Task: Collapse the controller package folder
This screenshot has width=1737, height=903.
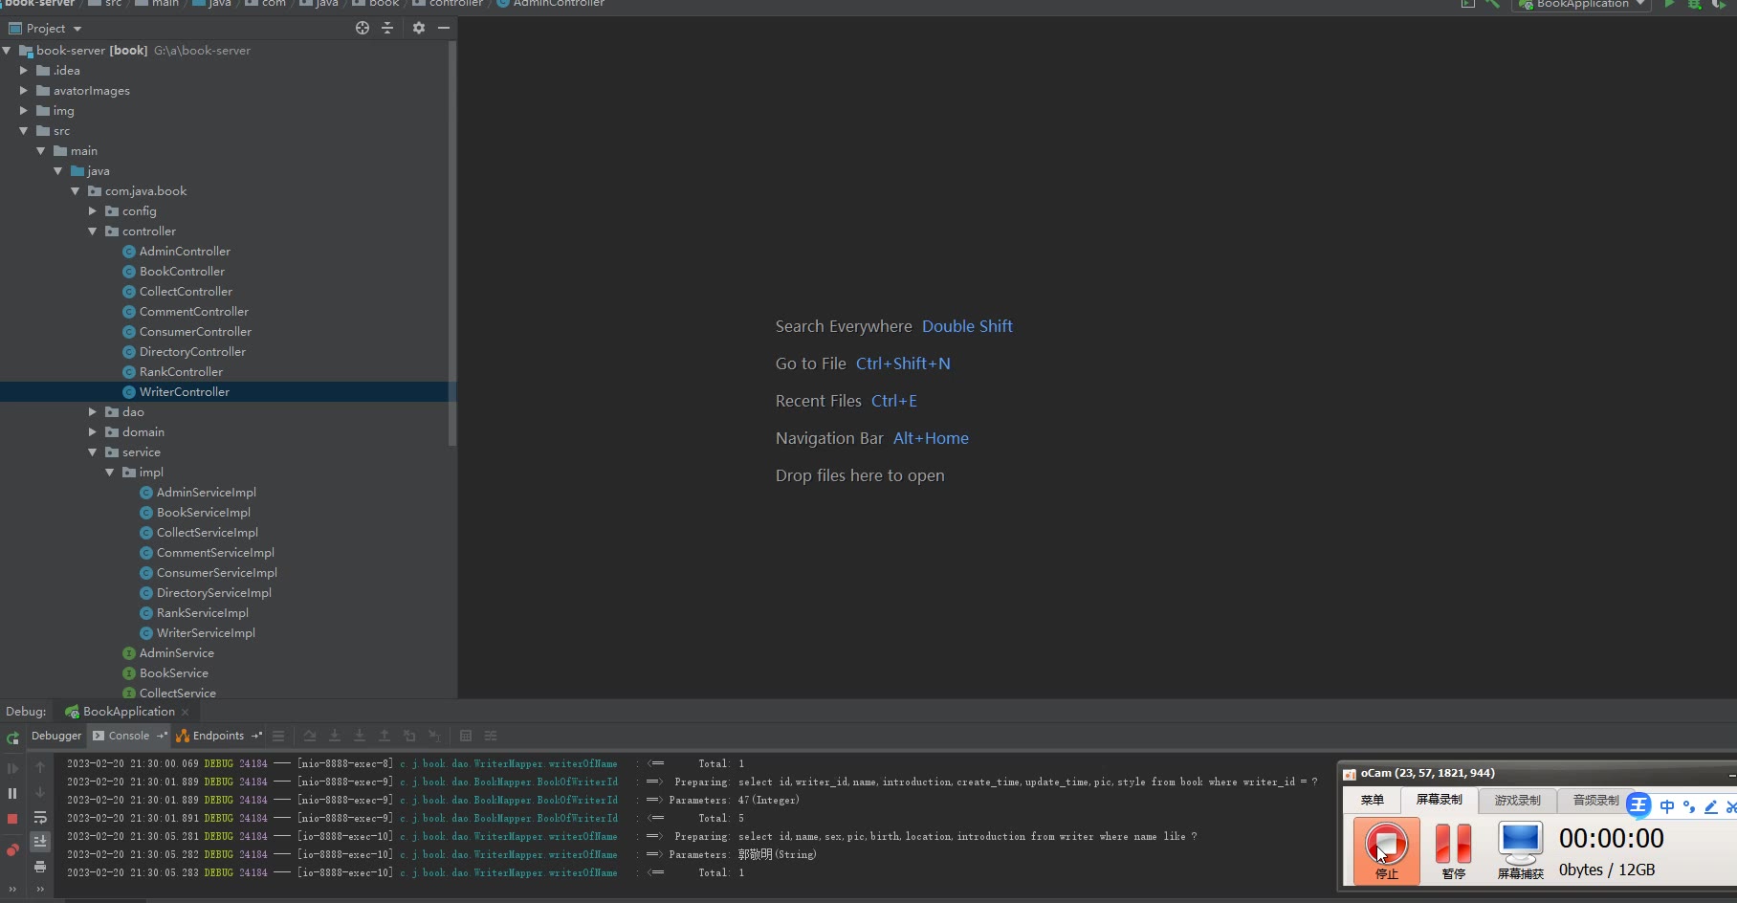Action: point(93,231)
